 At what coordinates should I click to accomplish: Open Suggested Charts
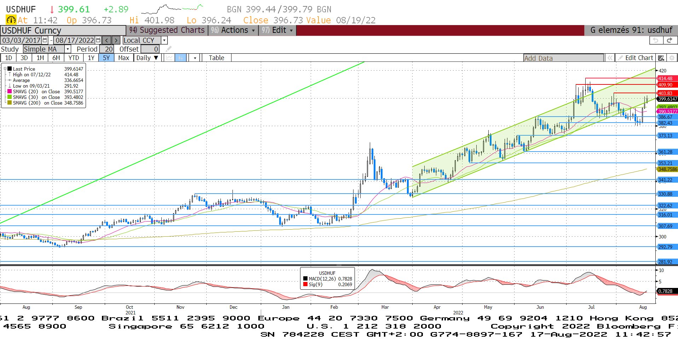point(167,30)
